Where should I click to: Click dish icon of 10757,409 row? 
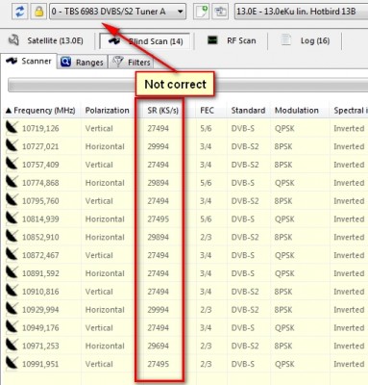pyautogui.click(x=12, y=165)
